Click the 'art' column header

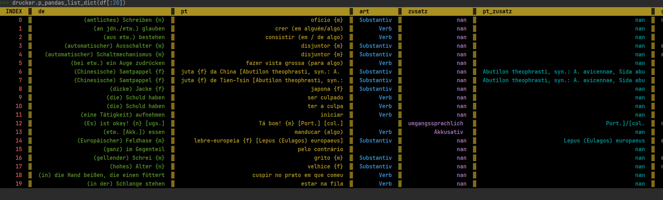[364, 11]
